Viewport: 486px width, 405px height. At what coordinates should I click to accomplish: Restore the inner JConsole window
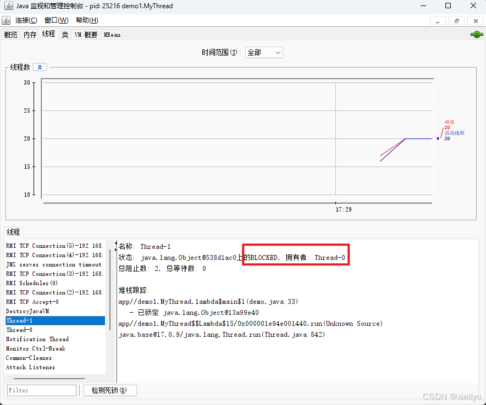(x=456, y=21)
